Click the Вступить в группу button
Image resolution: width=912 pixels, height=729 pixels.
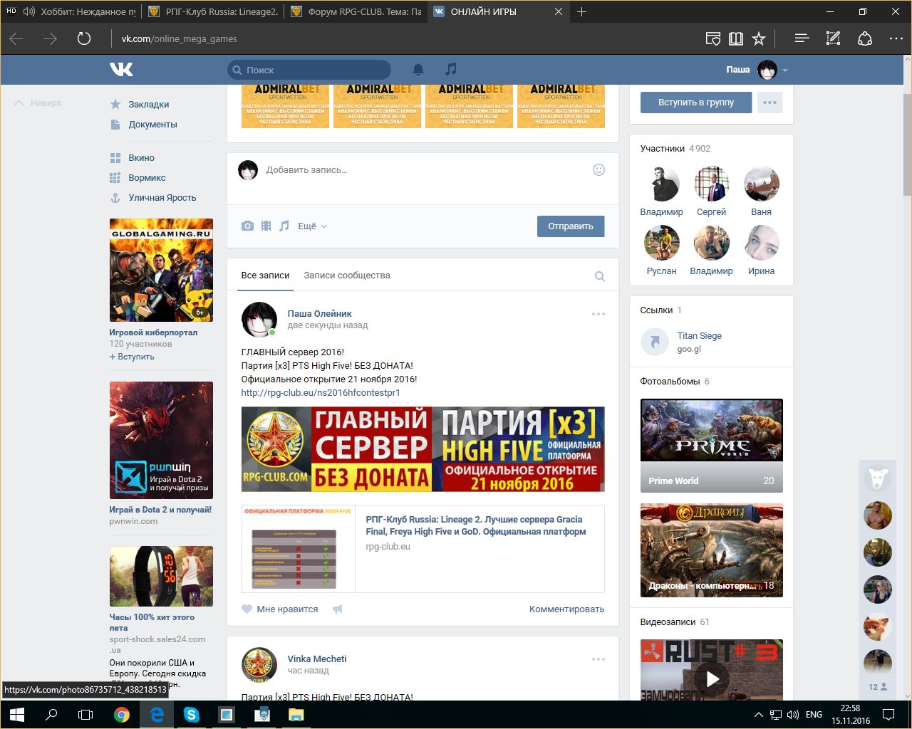click(x=695, y=103)
